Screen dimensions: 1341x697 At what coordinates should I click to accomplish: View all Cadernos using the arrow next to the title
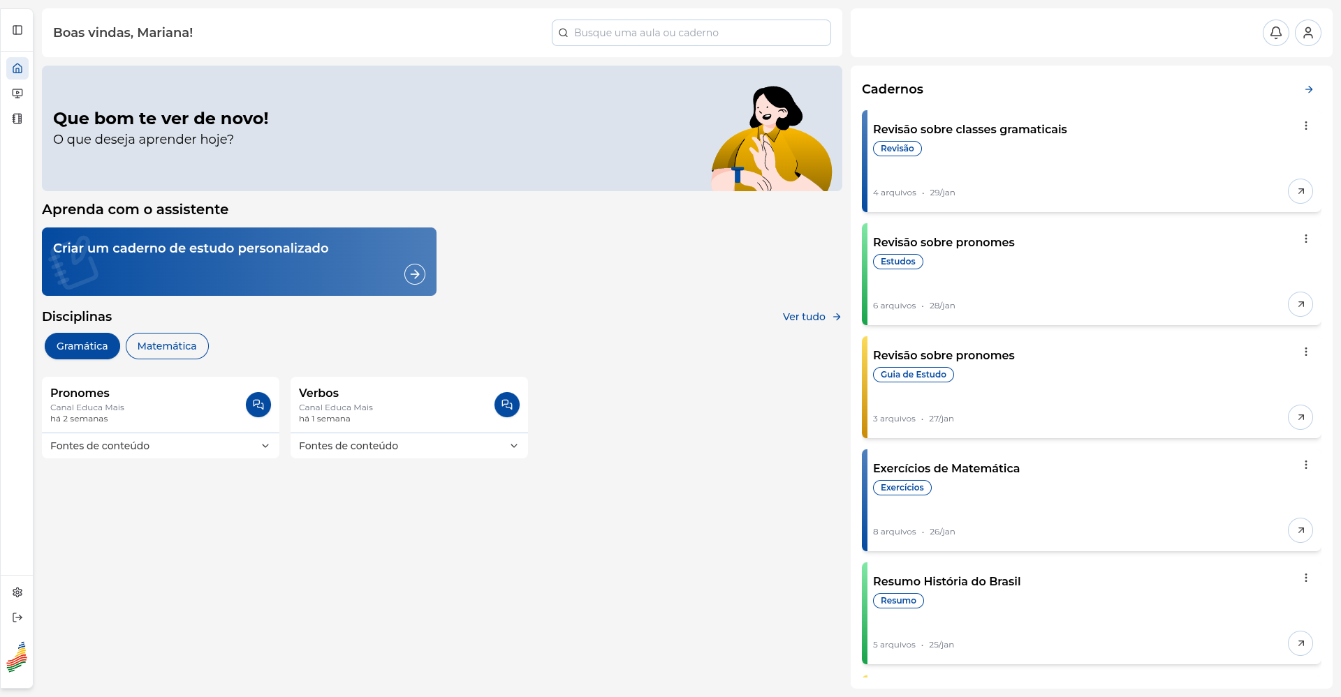pos(1309,89)
